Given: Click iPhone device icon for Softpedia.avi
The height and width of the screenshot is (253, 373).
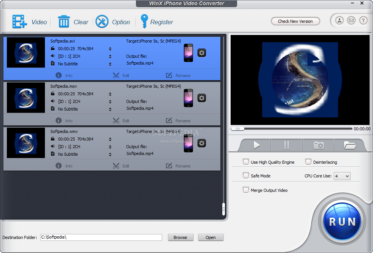Looking at the screenshot, I should (x=188, y=53).
